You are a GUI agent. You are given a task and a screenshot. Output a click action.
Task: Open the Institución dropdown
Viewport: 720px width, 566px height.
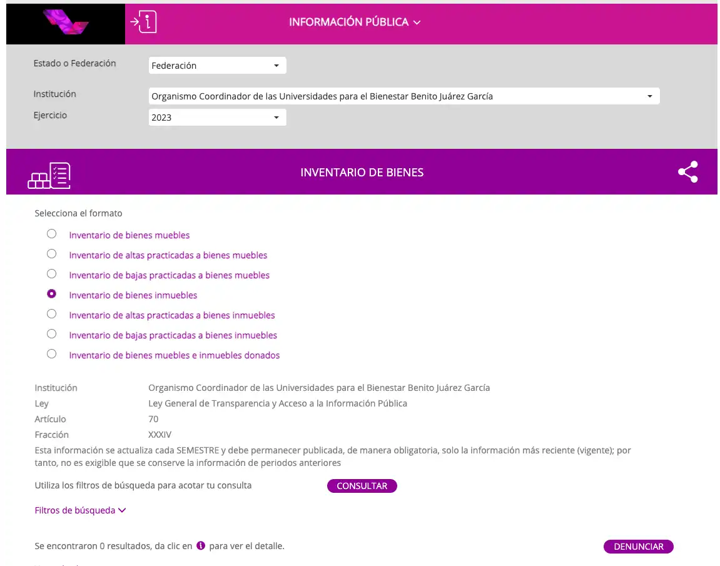coord(403,96)
